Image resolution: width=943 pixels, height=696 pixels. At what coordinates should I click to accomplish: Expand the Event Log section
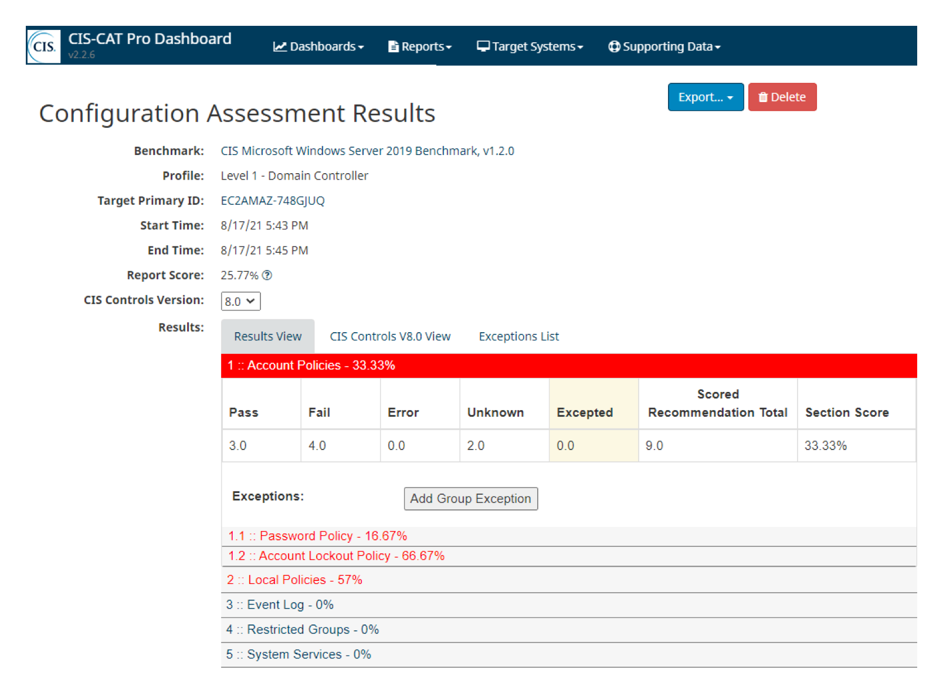click(x=569, y=604)
